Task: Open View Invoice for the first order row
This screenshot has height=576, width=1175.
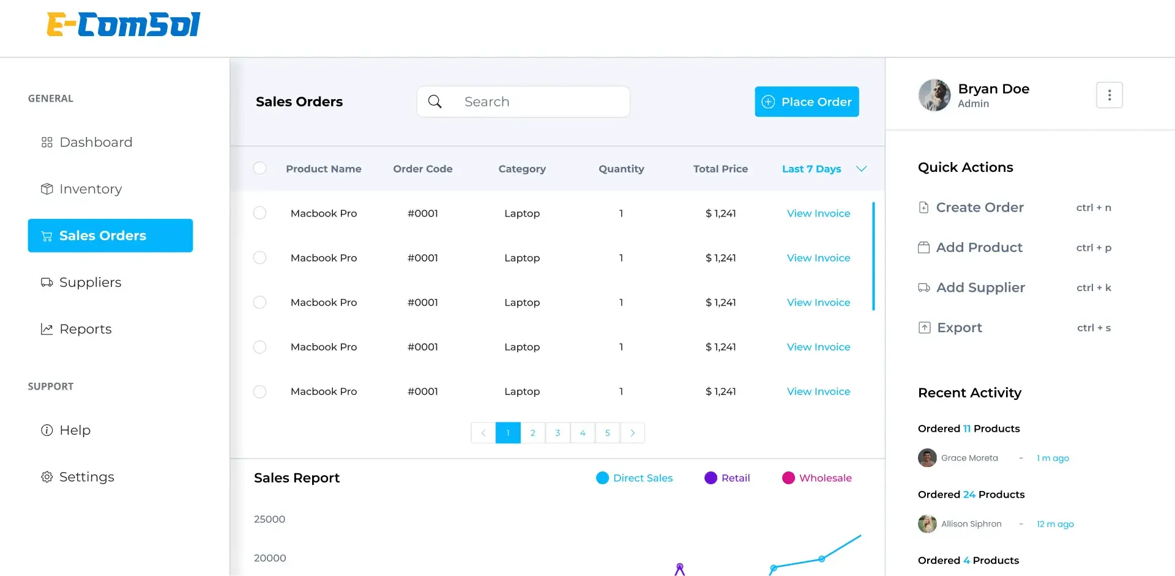Action: click(x=818, y=213)
